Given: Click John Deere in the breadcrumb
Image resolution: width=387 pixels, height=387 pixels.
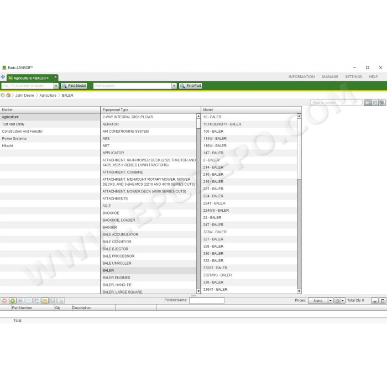Looking at the screenshot, I should (24, 95).
